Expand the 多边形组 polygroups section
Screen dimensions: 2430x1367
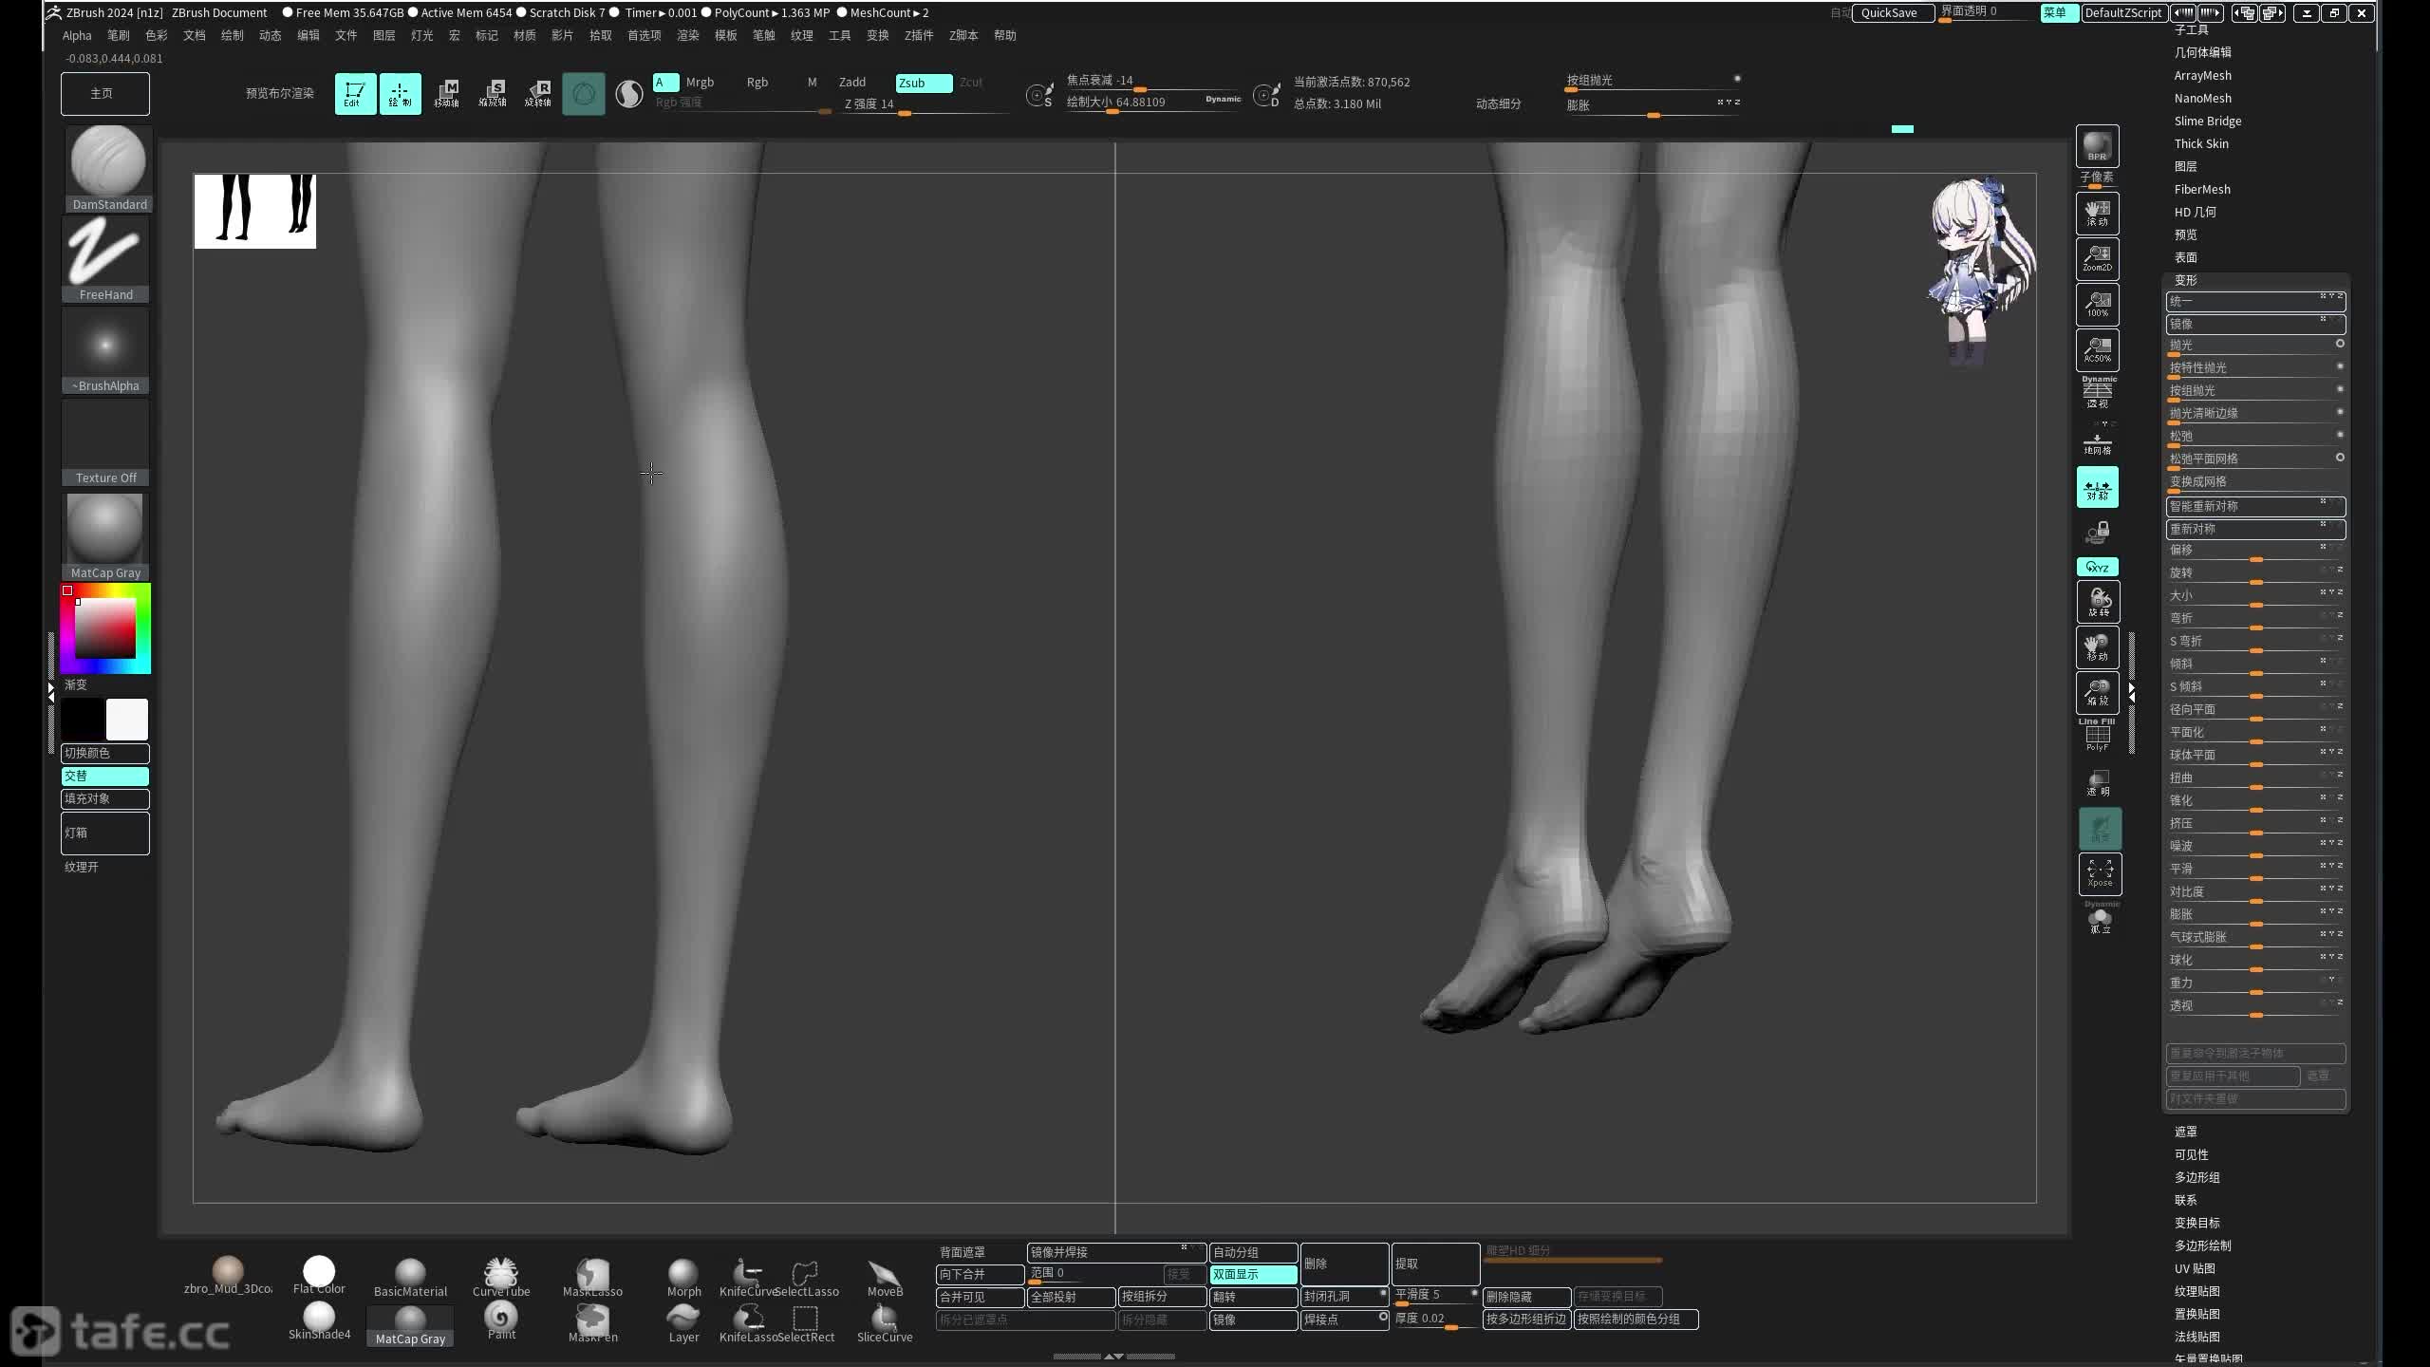[x=2197, y=1177]
